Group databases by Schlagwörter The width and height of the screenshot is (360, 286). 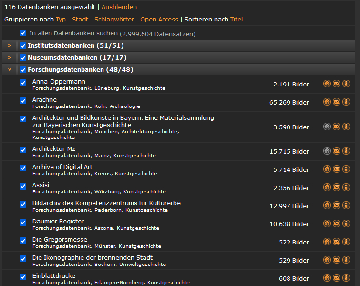(114, 19)
